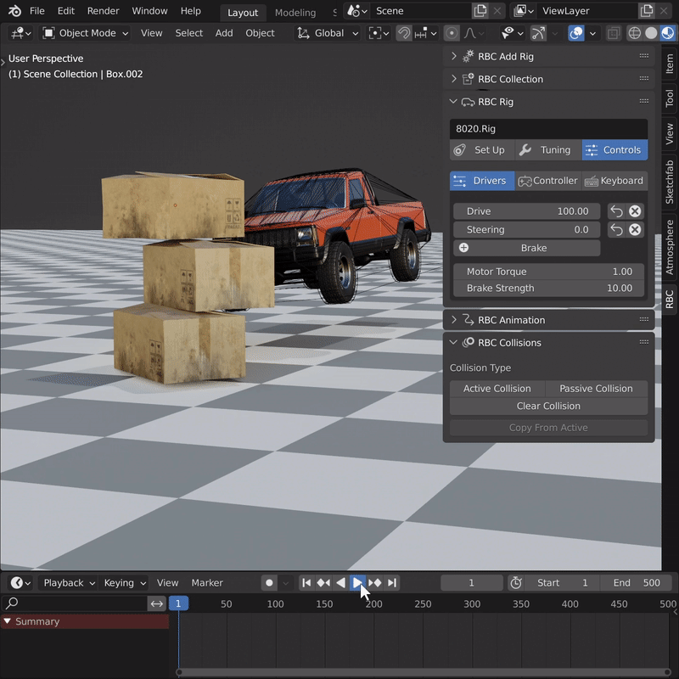Click the 8020.Rig name field
679x679 pixels.
[x=548, y=129]
